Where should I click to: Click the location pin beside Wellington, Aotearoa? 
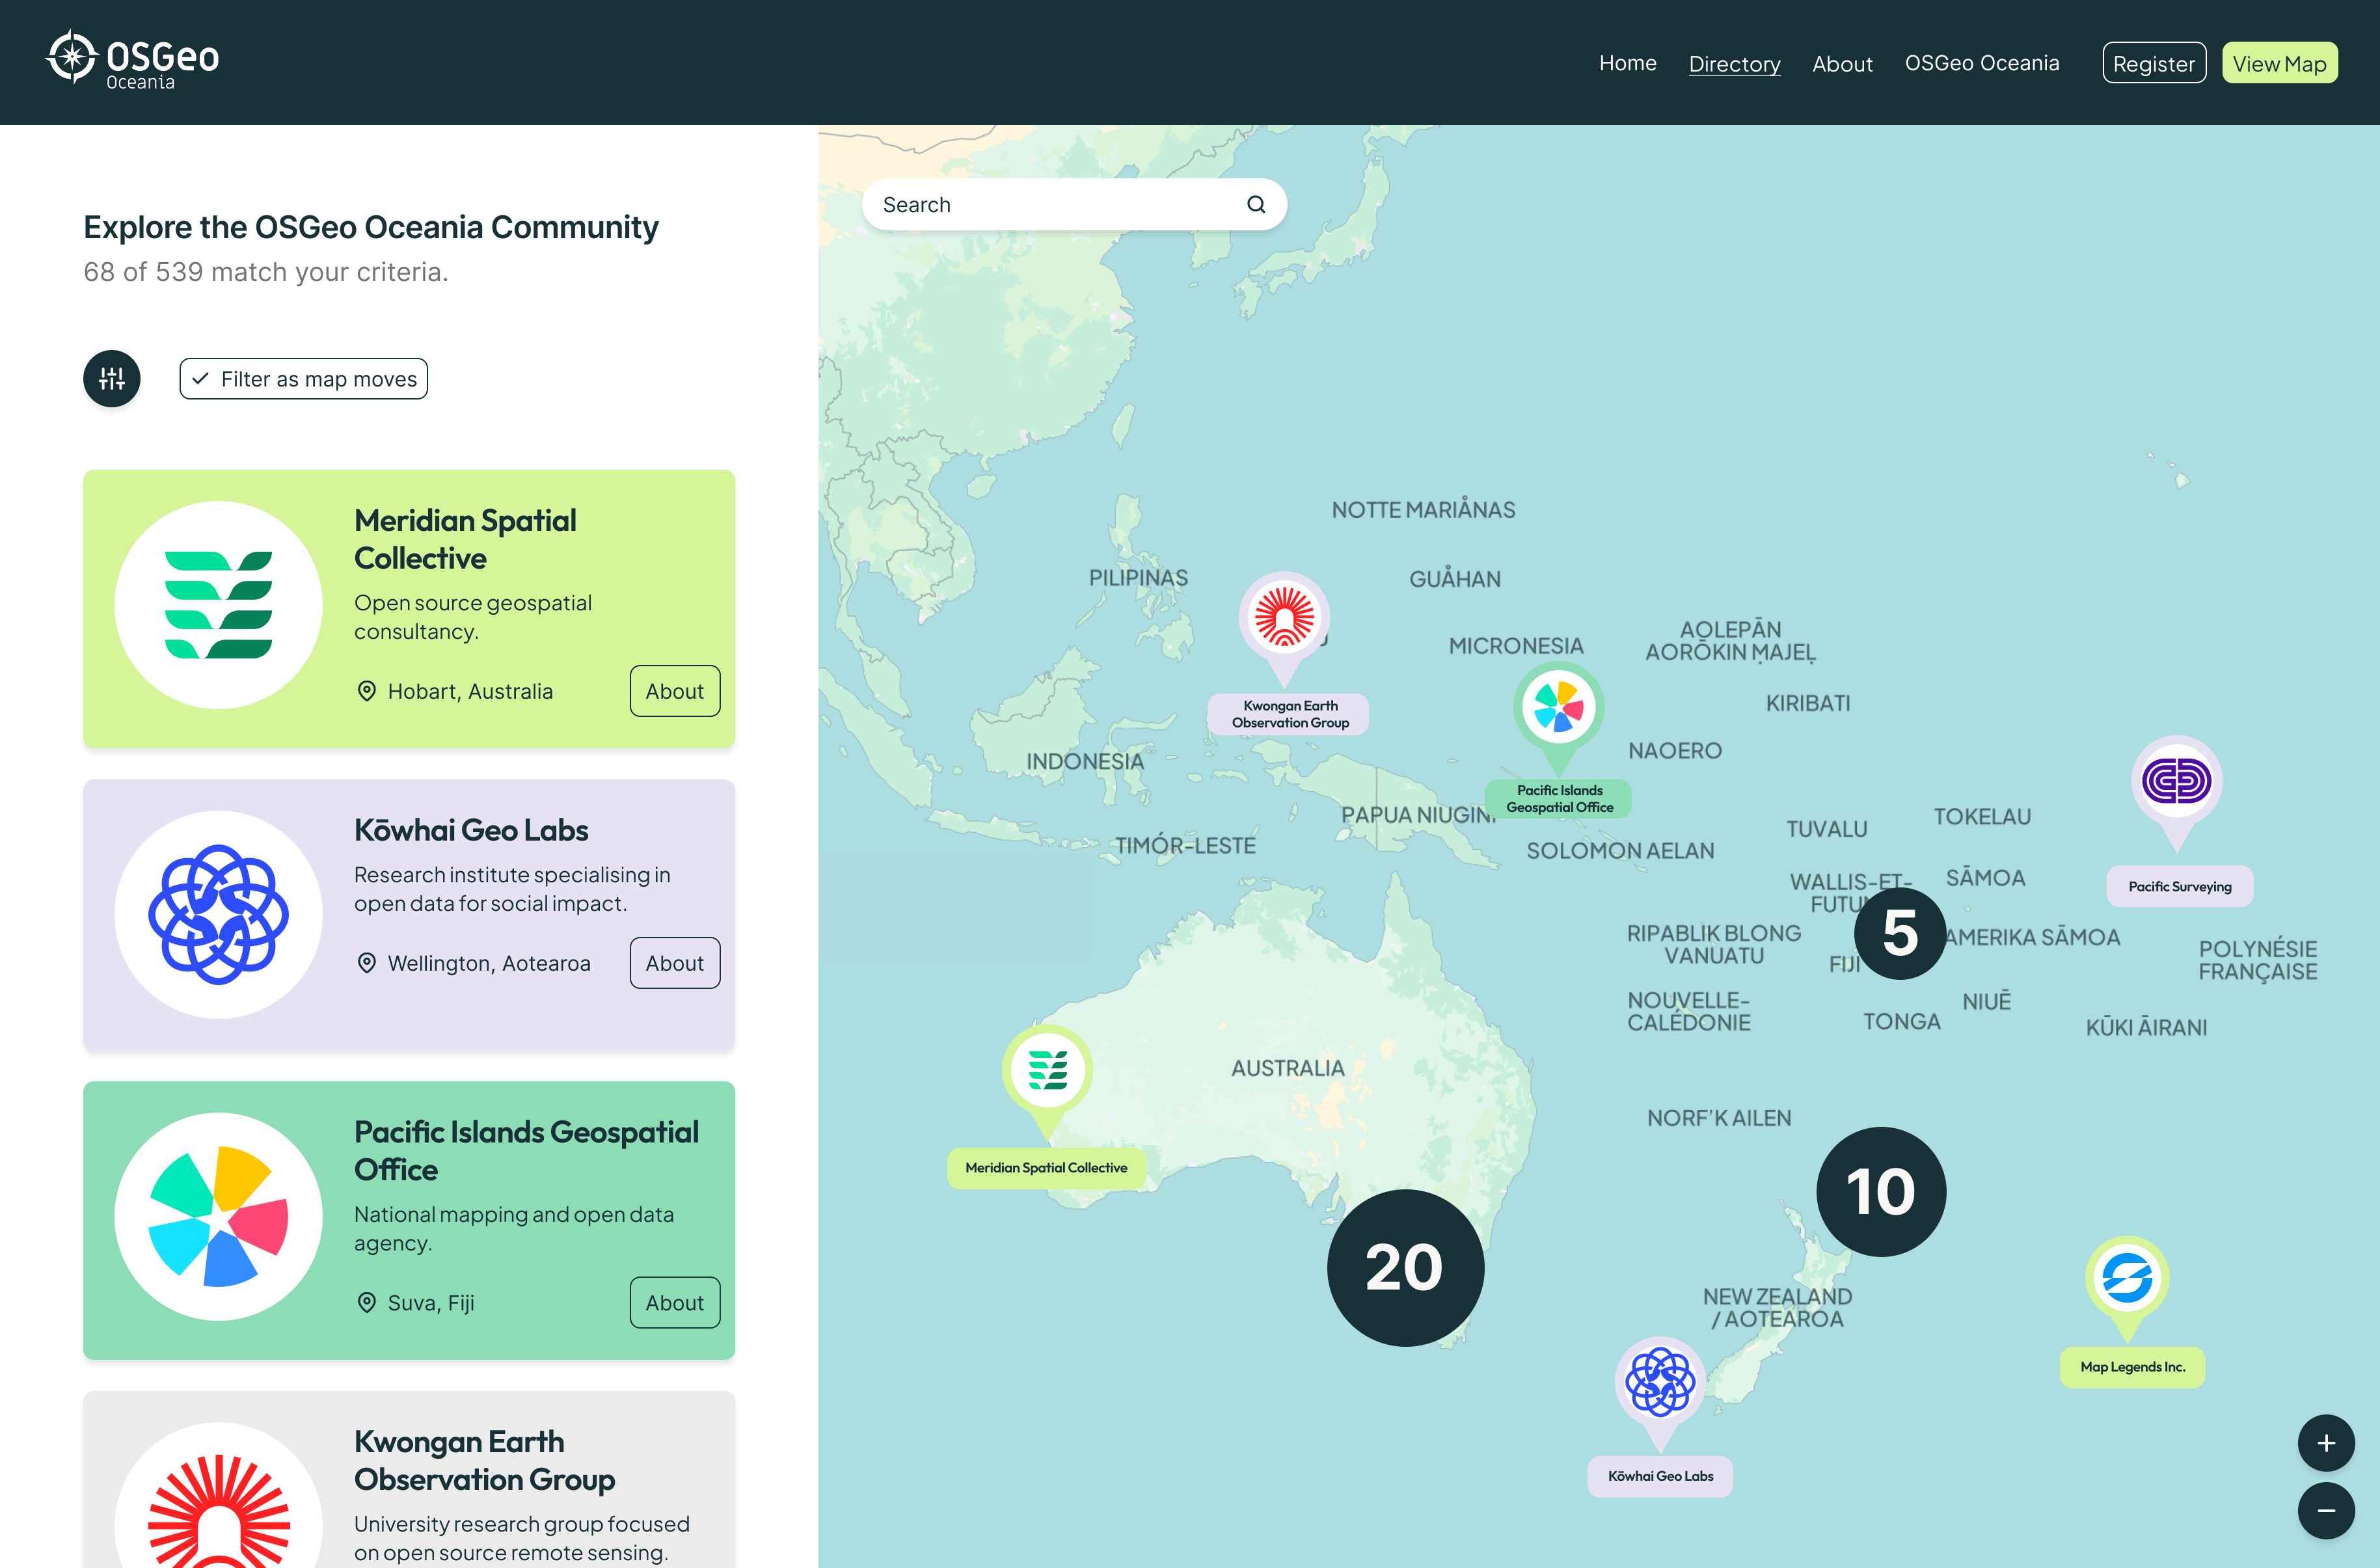(367, 963)
